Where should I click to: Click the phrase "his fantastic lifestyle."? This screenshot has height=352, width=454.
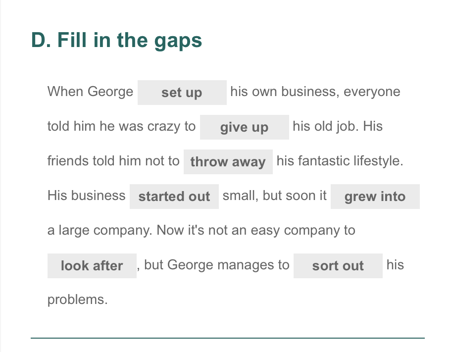[340, 161]
